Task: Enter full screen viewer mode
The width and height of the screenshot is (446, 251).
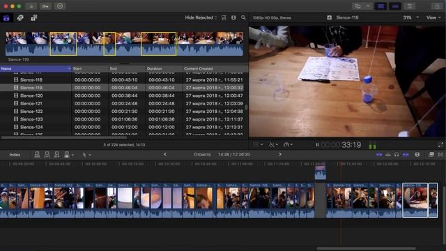Action: click(x=440, y=145)
